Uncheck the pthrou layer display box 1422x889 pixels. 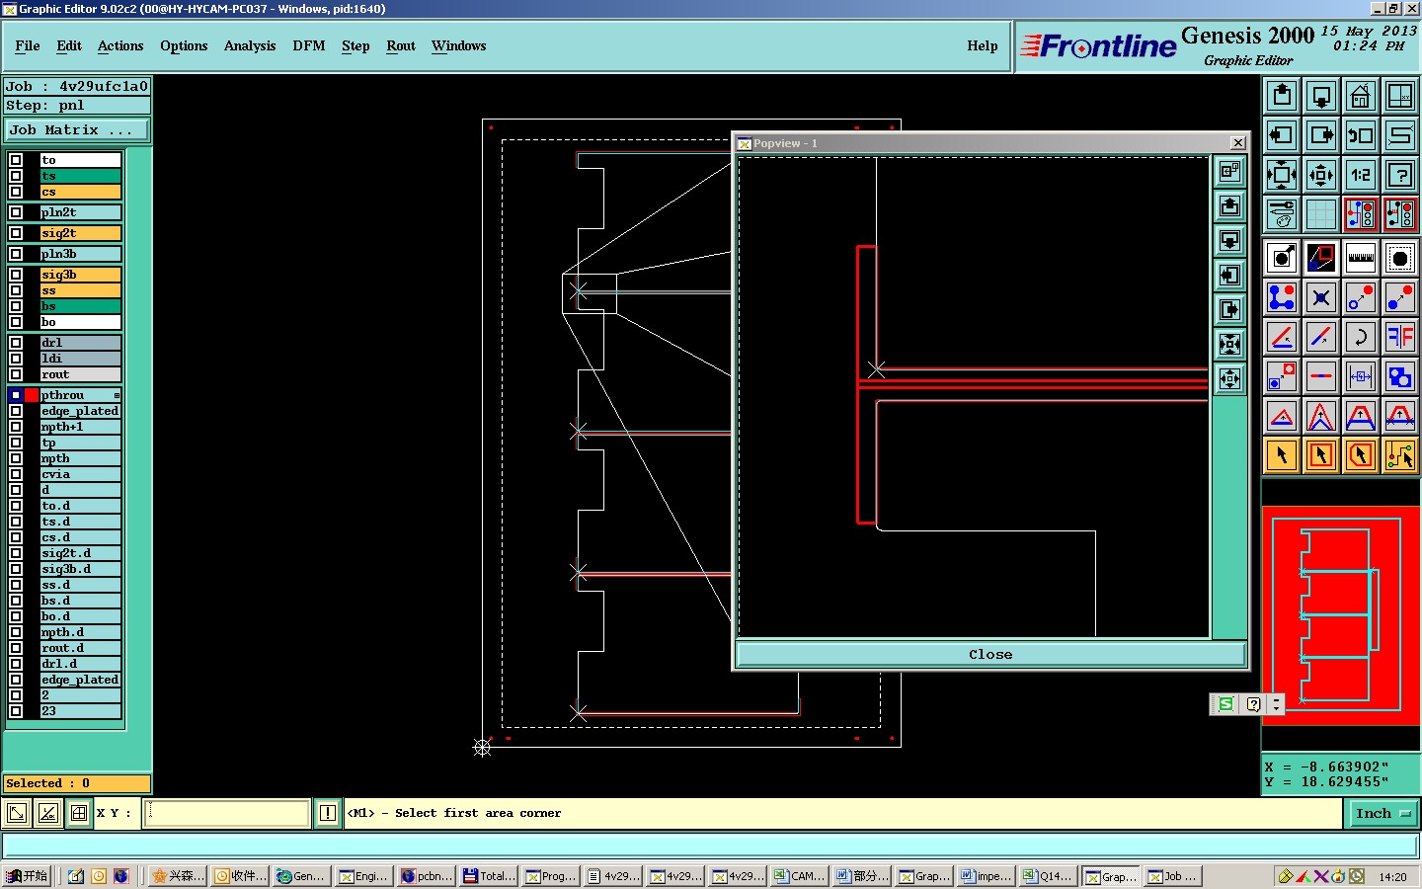coord(16,395)
